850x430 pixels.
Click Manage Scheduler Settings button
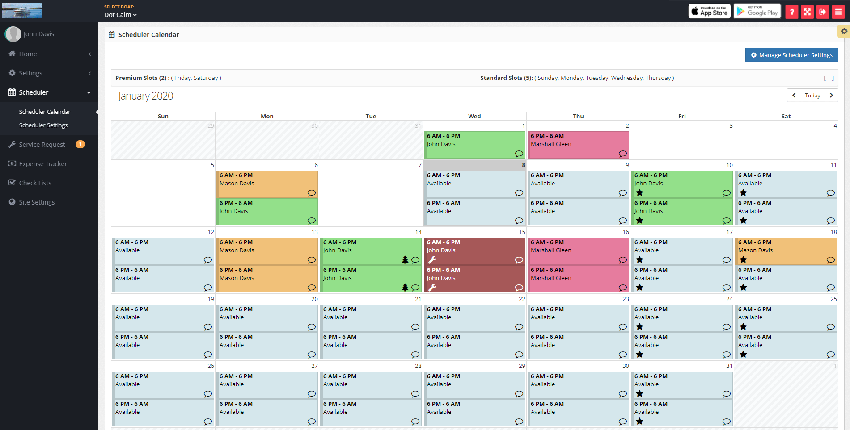(791, 55)
